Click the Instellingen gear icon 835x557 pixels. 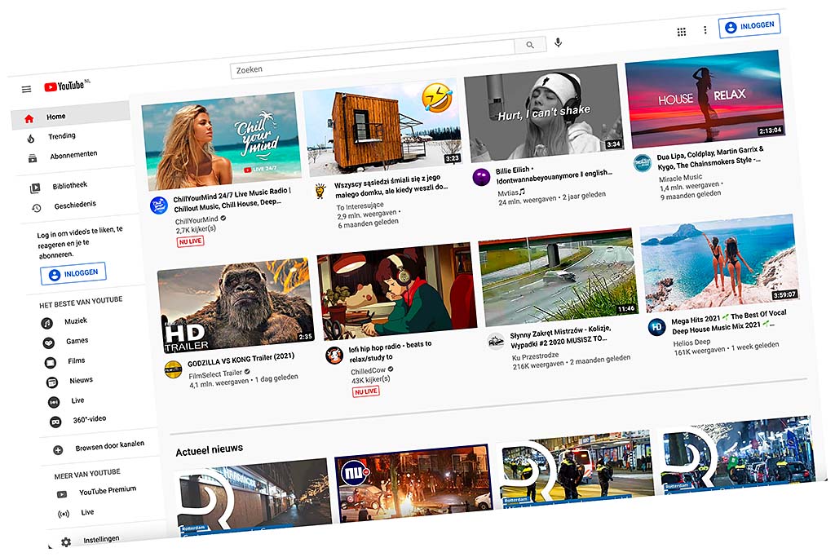(x=66, y=542)
